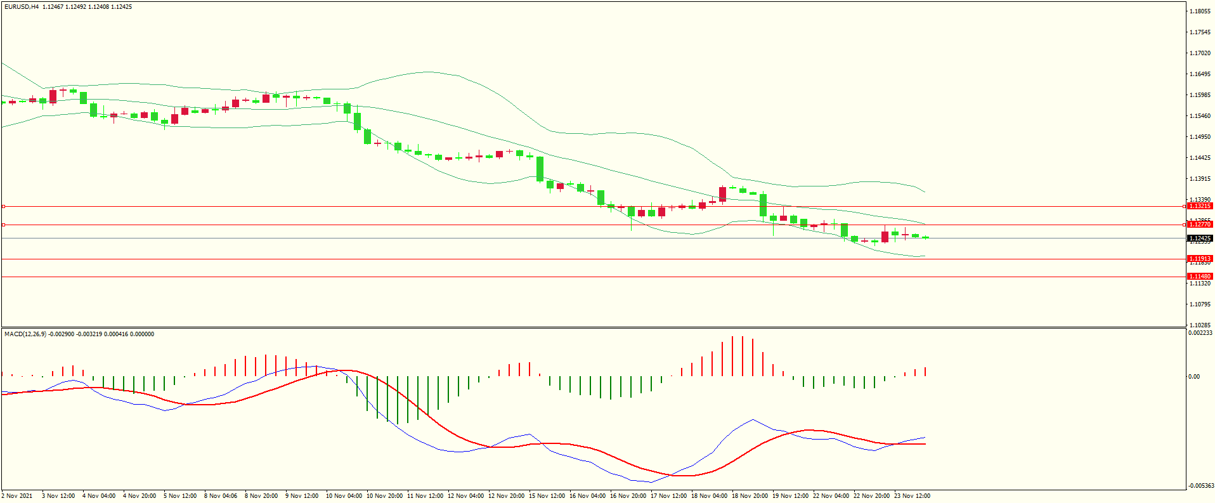Grab the right-end handle of the 1.13215 line

(1184, 206)
